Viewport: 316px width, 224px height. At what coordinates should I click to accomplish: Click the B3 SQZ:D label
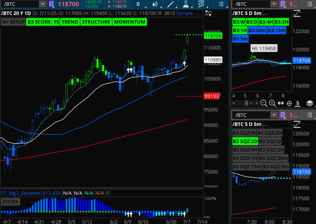pos(270,142)
